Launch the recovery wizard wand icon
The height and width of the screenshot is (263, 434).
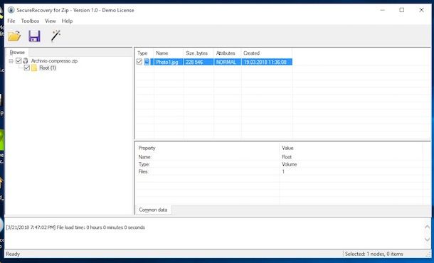click(x=55, y=36)
